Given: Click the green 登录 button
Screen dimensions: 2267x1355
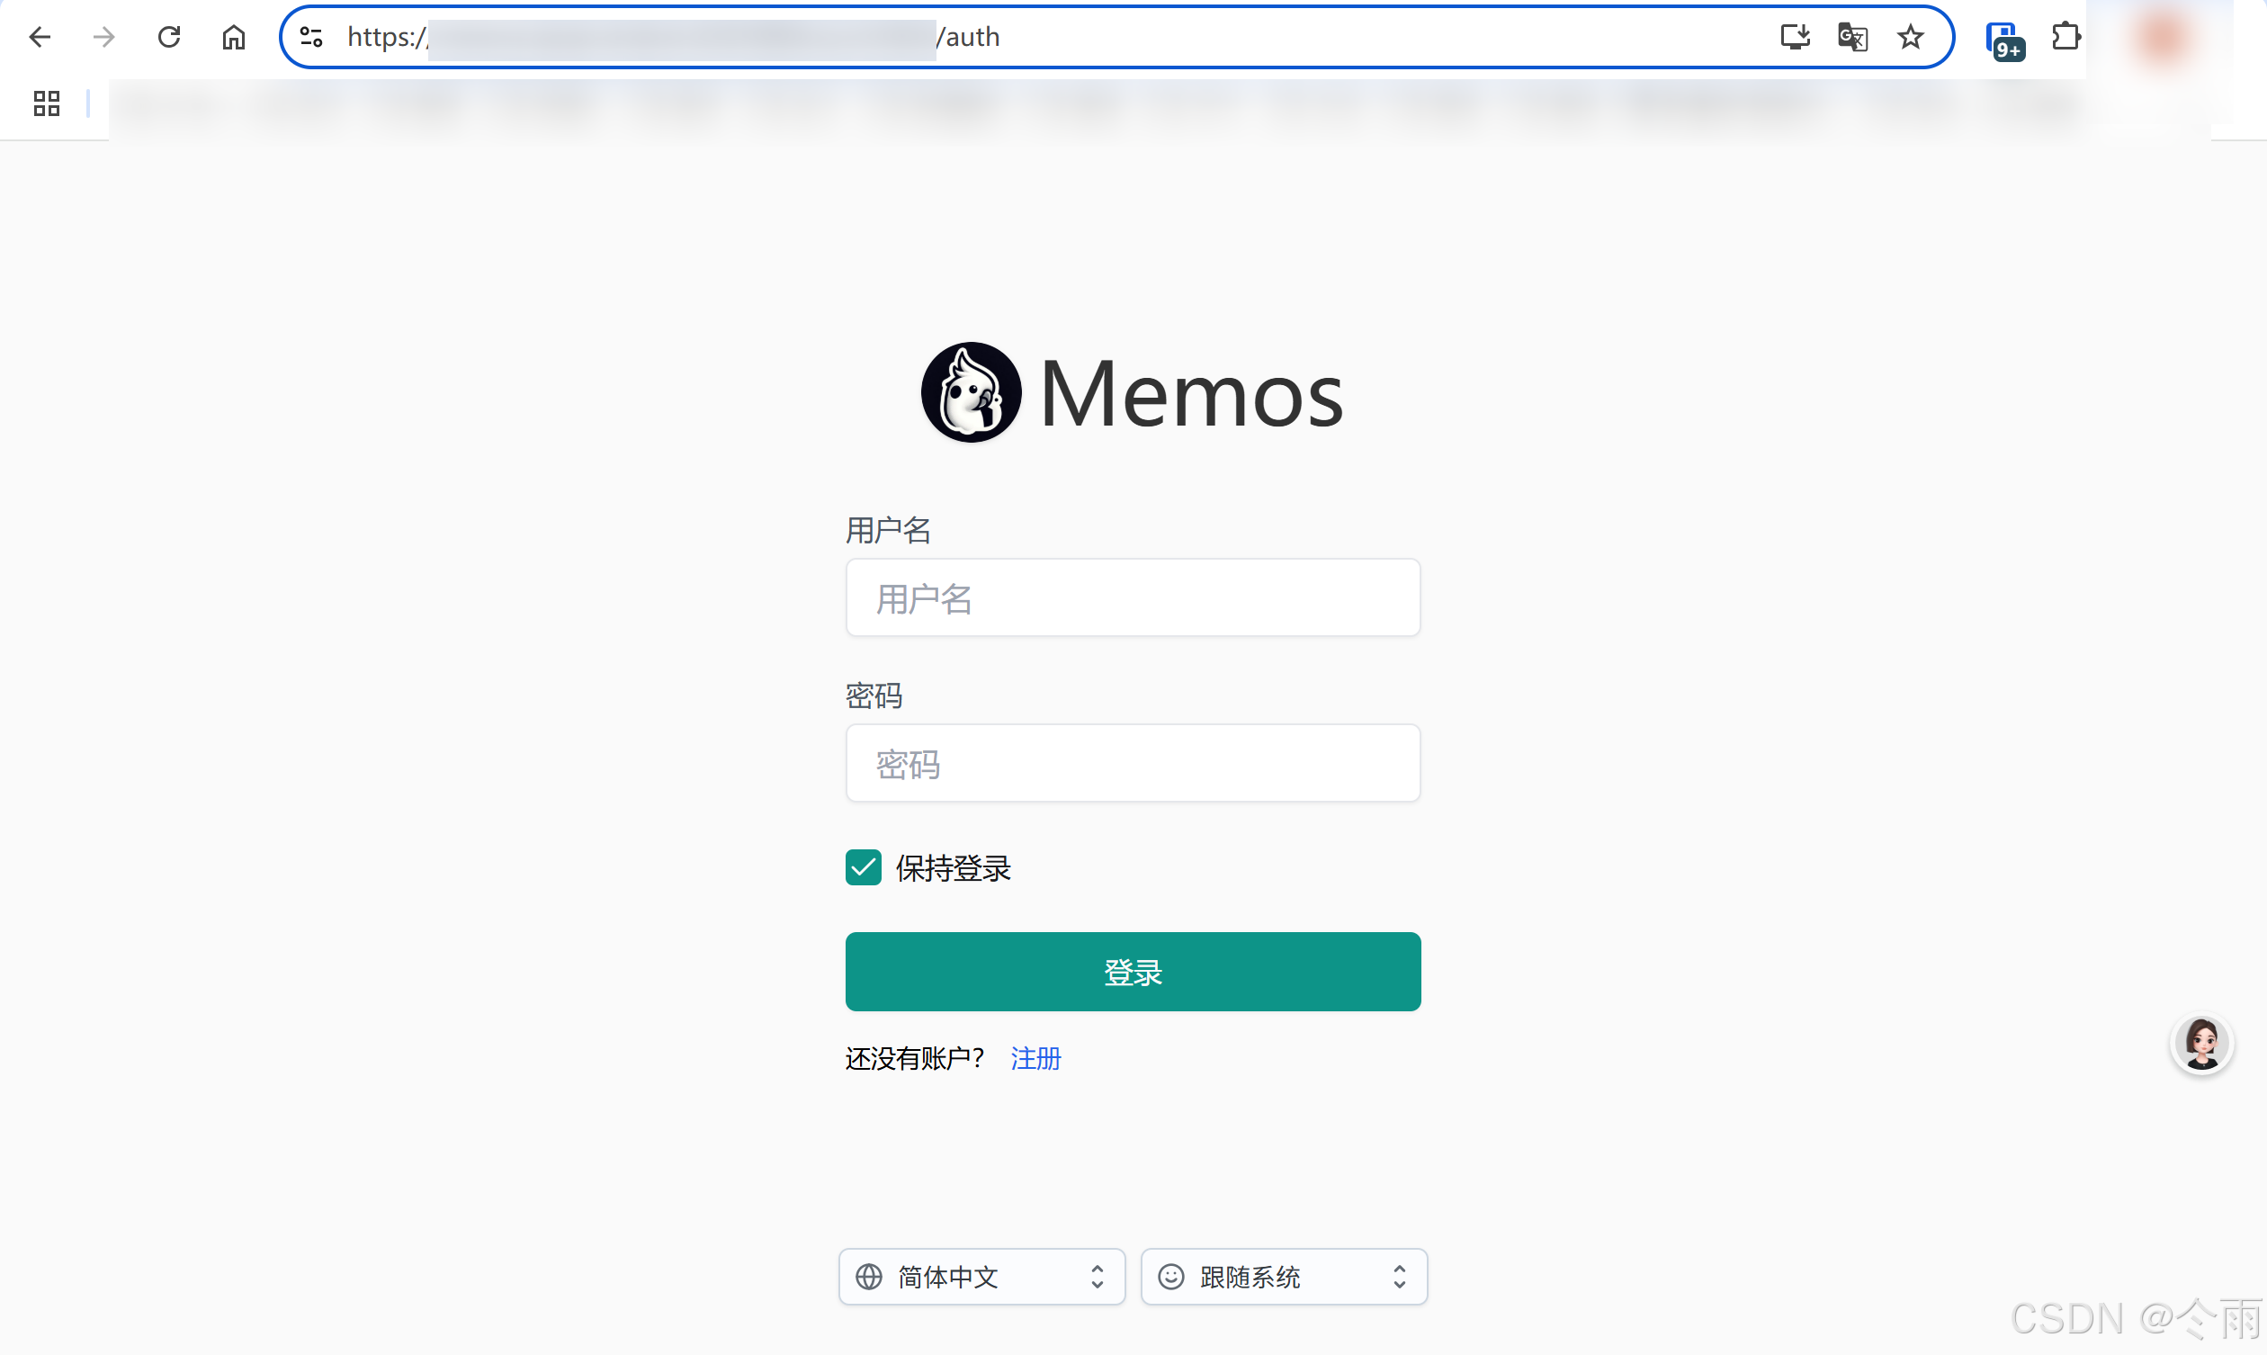Looking at the screenshot, I should [x=1133, y=972].
